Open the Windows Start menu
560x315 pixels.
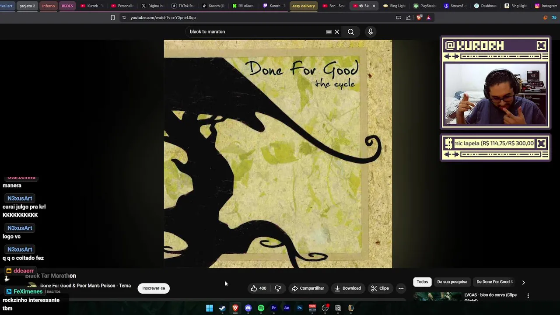pyautogui.click(x=210, y=308)
